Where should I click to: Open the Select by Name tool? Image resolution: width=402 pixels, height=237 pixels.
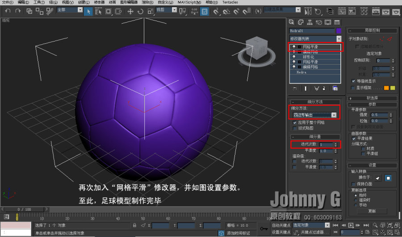pyautogui.click(x=98, y=11)
